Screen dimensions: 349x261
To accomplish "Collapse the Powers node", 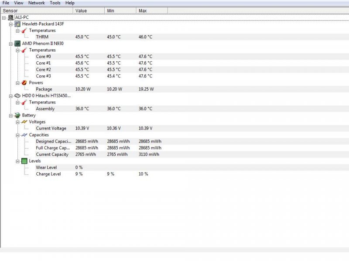I will (x=17, y=83).
